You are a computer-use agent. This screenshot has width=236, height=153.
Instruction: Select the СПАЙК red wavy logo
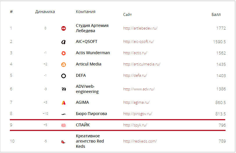click(x=64, y=125)
